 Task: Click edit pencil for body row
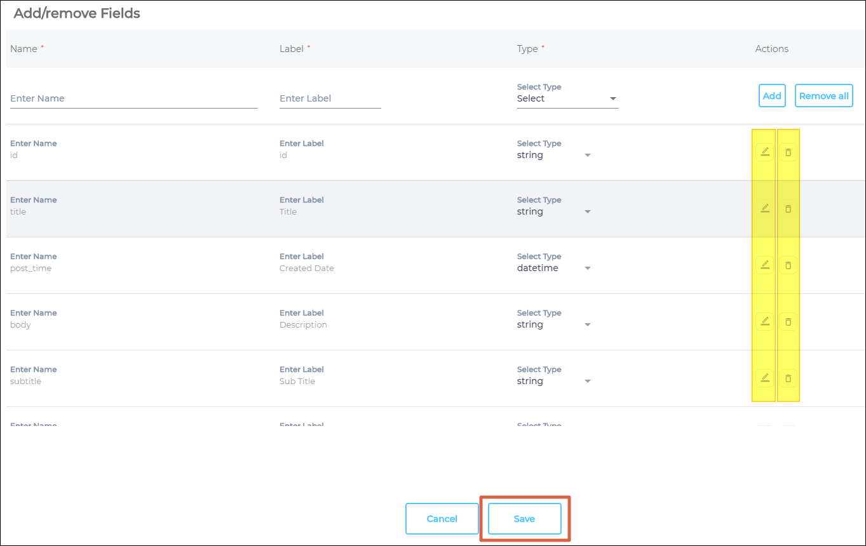click(765, 322)
